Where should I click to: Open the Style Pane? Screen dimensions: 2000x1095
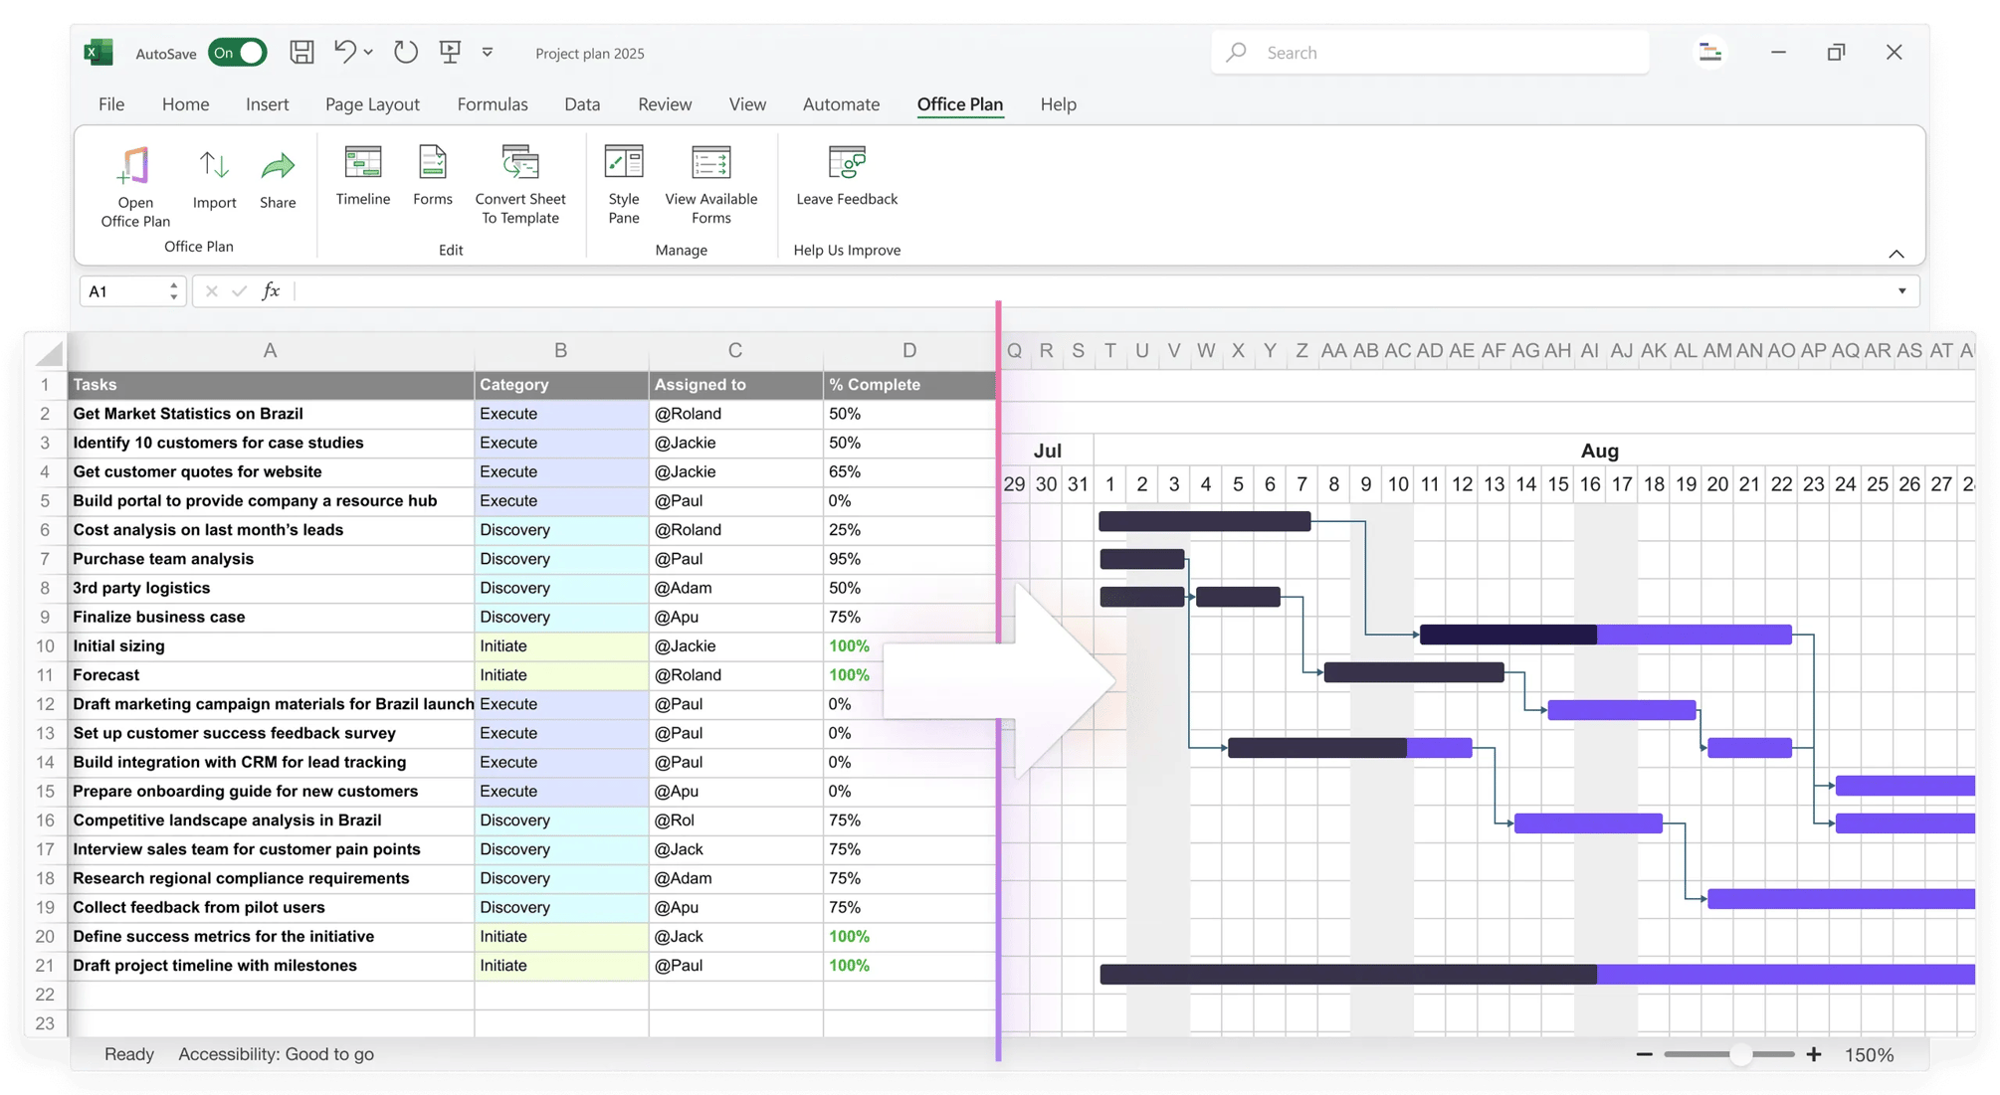click(623, 187)
